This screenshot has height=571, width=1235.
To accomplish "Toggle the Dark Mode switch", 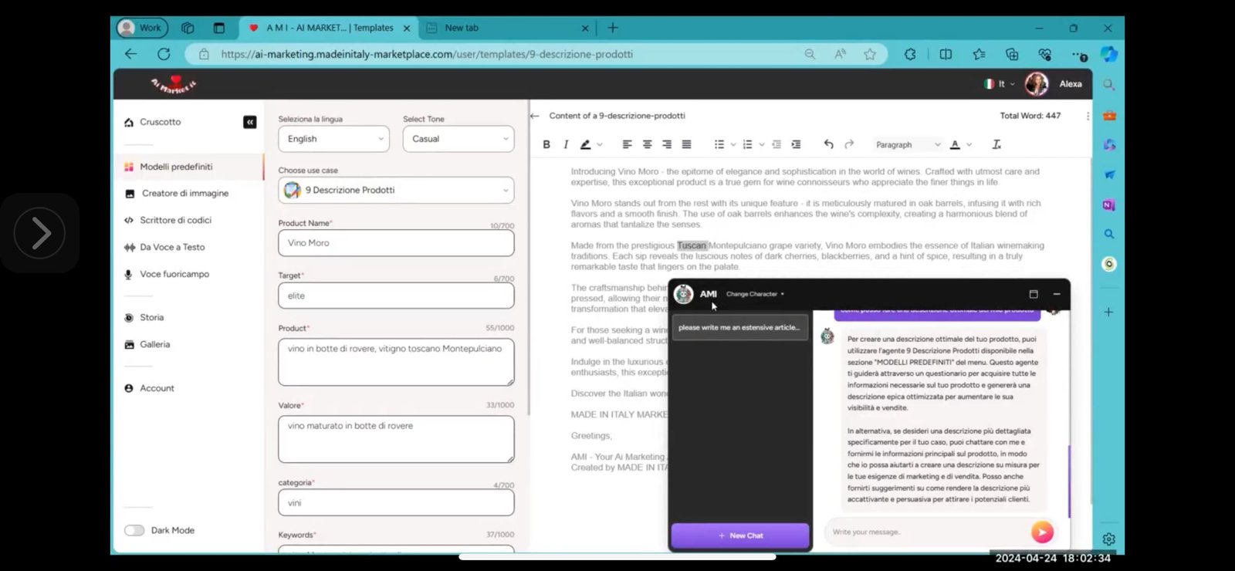I will [135, 530].
